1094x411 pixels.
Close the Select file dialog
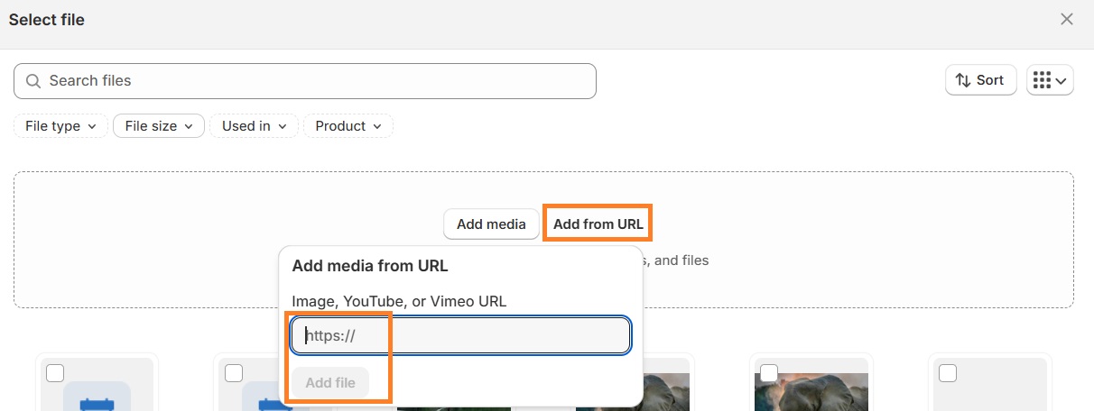pos(1067,19)
